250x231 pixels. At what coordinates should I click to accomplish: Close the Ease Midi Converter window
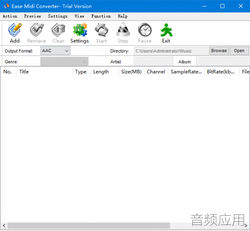[241, 6]
